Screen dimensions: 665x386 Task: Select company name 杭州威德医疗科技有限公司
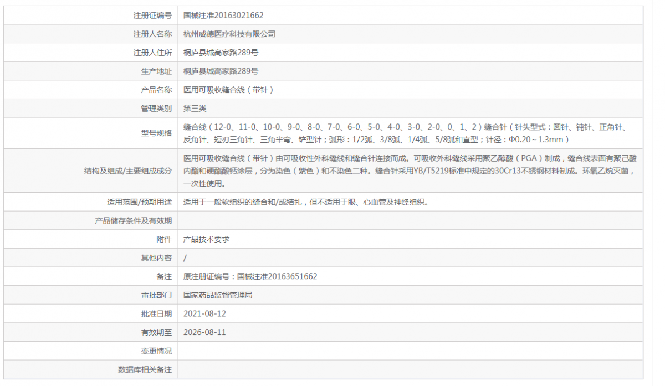click(229, 34)
